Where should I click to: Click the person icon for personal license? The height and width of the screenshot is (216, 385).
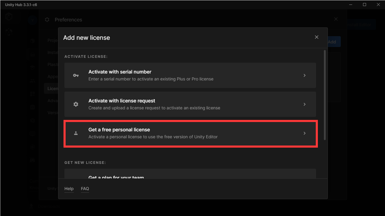[x=76, y=133]
